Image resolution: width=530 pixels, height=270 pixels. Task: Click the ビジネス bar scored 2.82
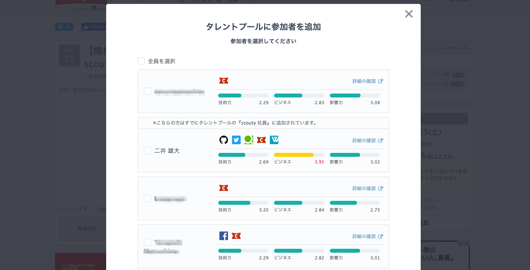[x=299, y=251]
